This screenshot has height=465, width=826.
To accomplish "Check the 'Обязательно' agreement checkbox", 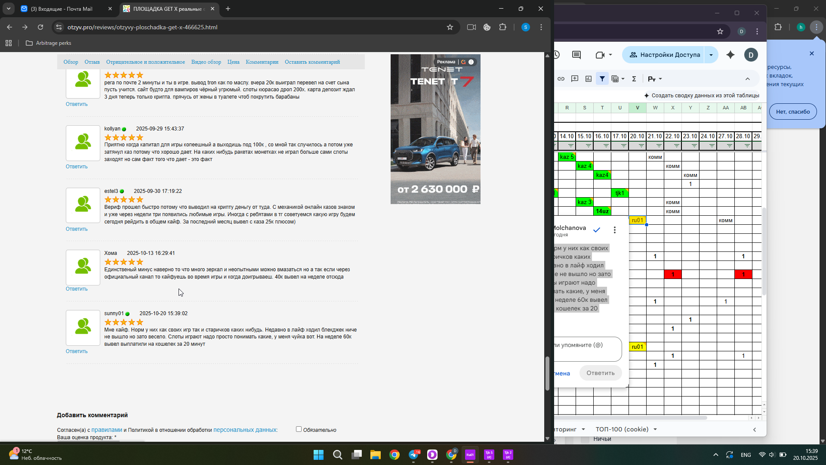I will tap(299, 429).
